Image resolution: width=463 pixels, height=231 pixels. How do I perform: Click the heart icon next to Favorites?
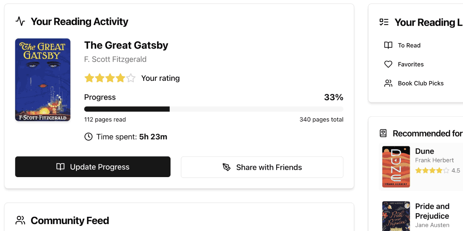click(x=388, y=64)
